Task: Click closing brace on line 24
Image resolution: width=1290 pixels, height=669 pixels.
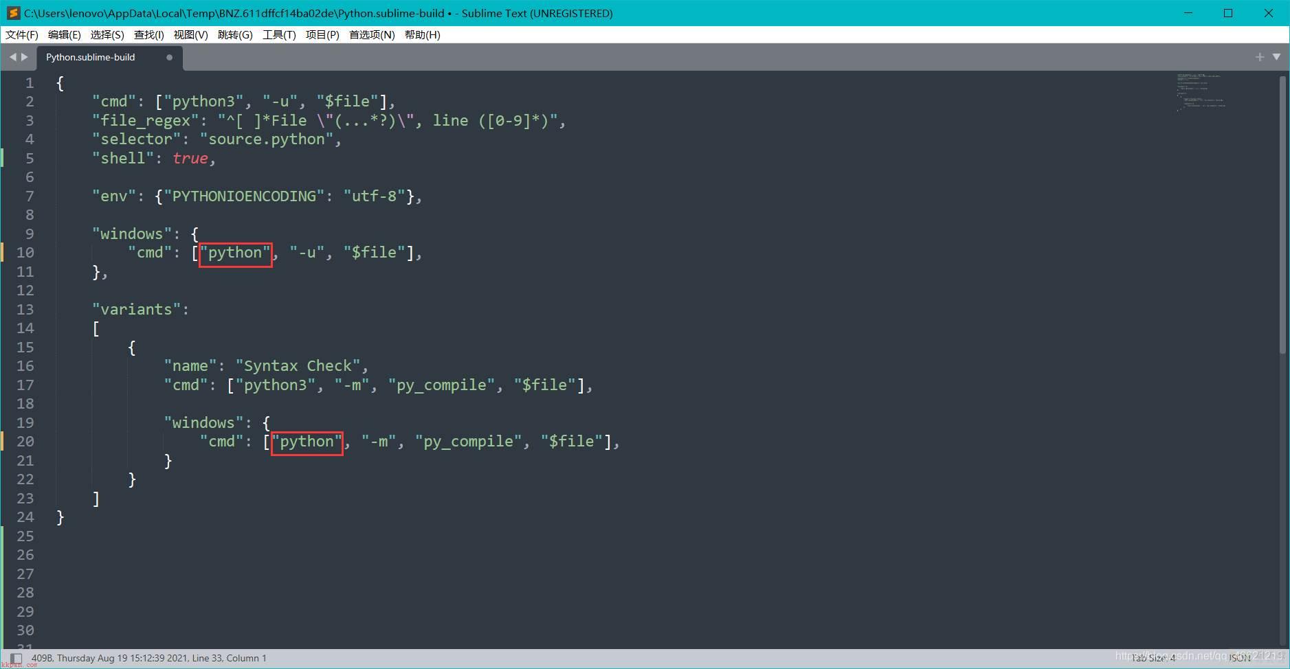Action: pyautogui.click(x=60, y=517)
